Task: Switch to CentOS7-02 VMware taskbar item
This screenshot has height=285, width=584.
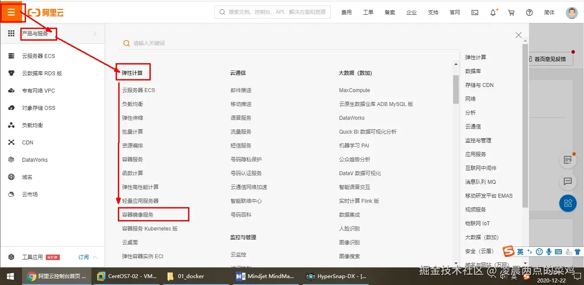Action: click(x=126, y=276)
